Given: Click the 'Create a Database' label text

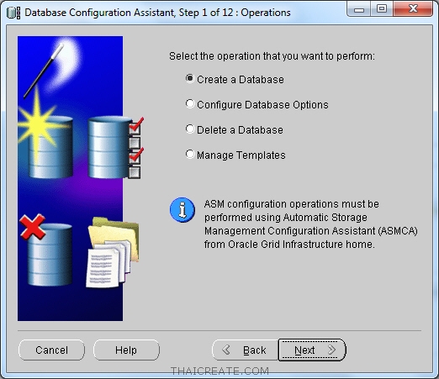Looking at the screenshot, I should pyautogui.click(x=241, y=80).
